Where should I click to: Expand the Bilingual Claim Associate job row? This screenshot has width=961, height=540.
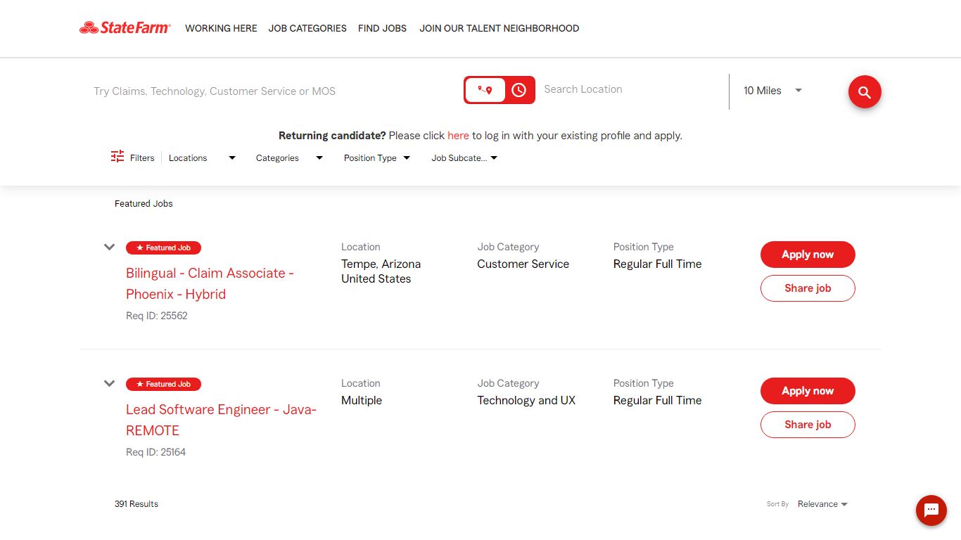[x=109, y=247]
